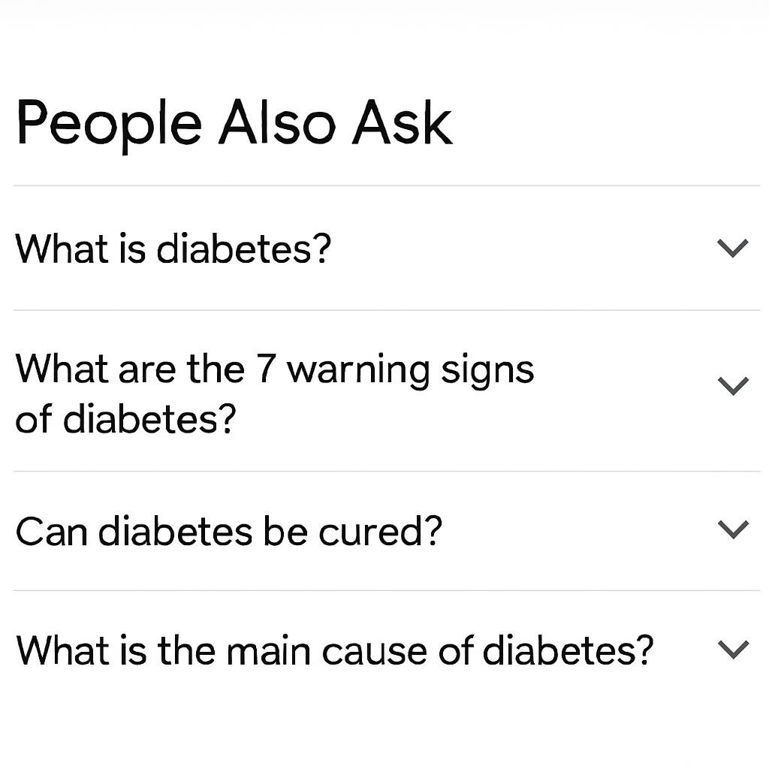Screen dimensions: 769x769
Task: Click the word "People" in the heading
Action: (109, 125)
